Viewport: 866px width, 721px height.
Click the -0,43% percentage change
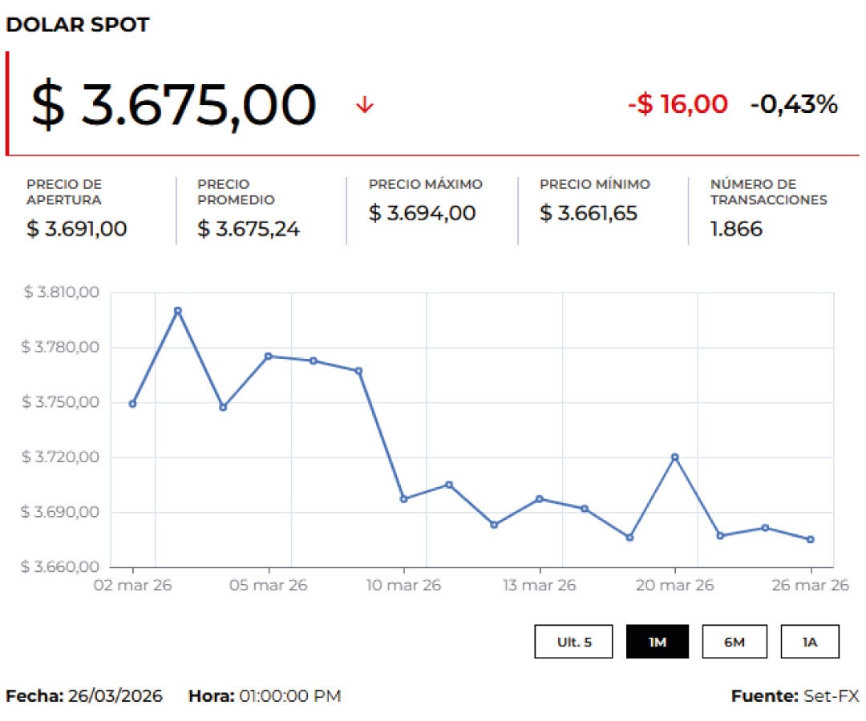coord(794,104)
